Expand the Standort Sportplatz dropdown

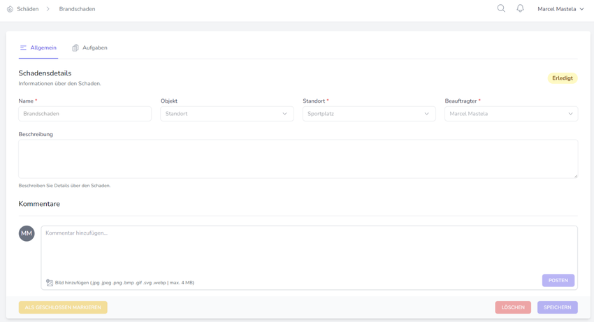pyautogui.click(x=368, y=114)
